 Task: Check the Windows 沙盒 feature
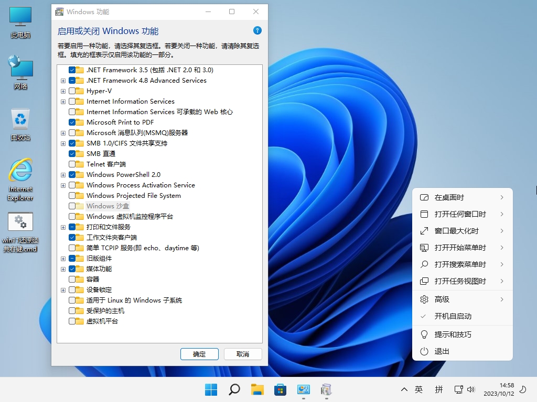[x=72, y=206]
